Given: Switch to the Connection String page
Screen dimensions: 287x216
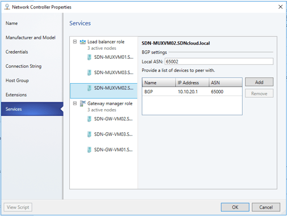Looking at the screenshot, I should [x=23, y=66].
